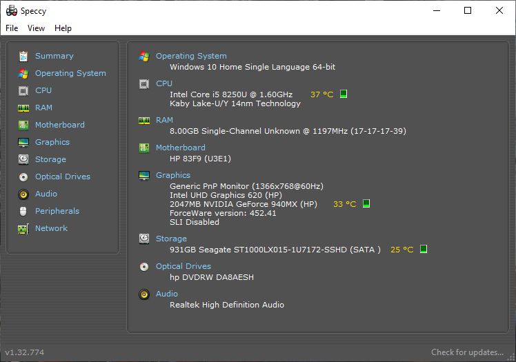The image size is (516, 362).
Task: Click Realtek High Definition Audio text
Action: tap(227, 305)
